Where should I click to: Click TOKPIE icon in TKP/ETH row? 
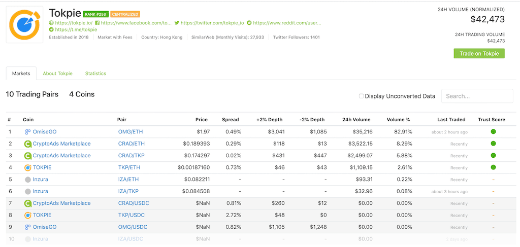coord(28,167)
